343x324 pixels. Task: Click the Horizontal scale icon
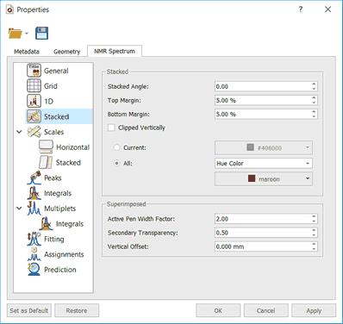pos(46,147)
